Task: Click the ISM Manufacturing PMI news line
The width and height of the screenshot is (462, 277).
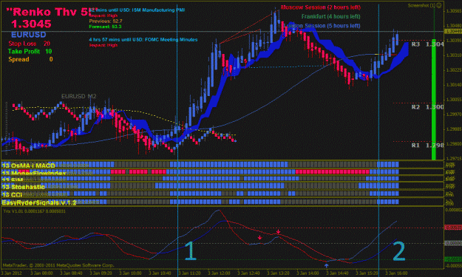Action: point(137,10)
